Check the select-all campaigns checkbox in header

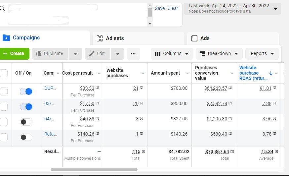tap(4, 73)
